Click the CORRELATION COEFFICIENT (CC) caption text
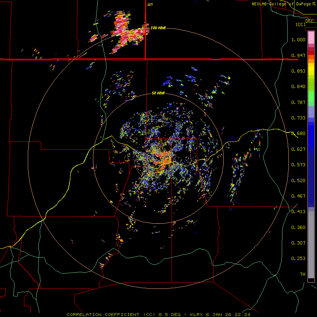This screenshot has width=317, height=317. click(111, 315)
